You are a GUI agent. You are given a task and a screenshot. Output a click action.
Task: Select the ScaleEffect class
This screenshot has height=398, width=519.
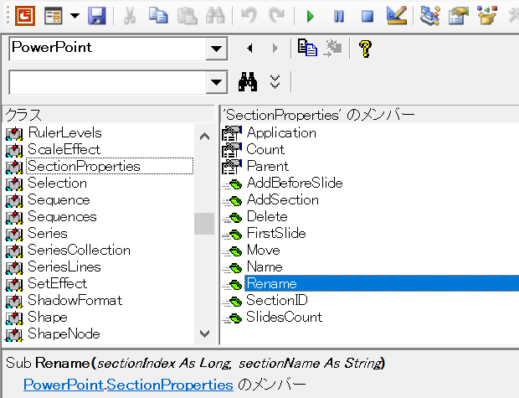pyautogui.click(x=64, y=149)
